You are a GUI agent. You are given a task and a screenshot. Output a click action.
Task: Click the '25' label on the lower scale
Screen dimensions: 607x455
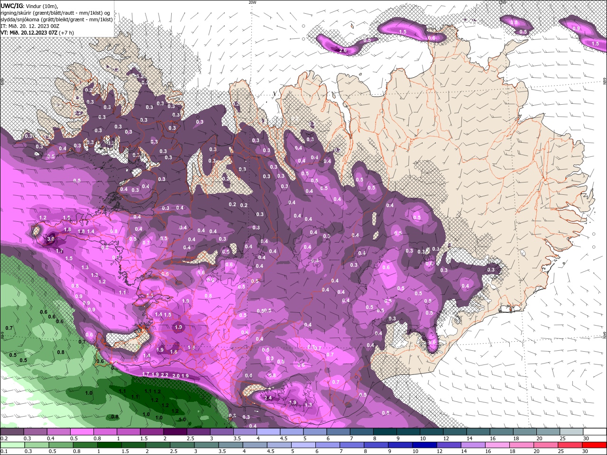(562, 452)
